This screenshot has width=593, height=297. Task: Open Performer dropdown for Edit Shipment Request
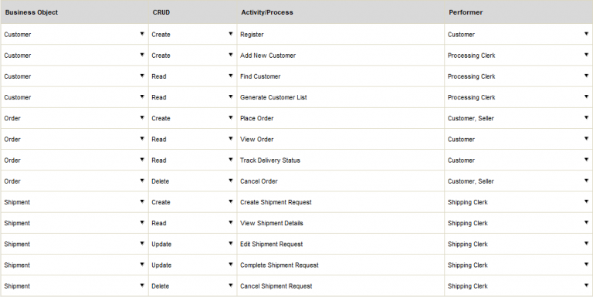click(x=586, y=244)
